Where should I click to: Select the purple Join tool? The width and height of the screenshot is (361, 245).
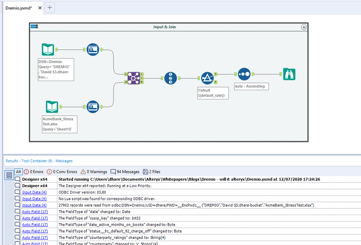pos(134,78)
